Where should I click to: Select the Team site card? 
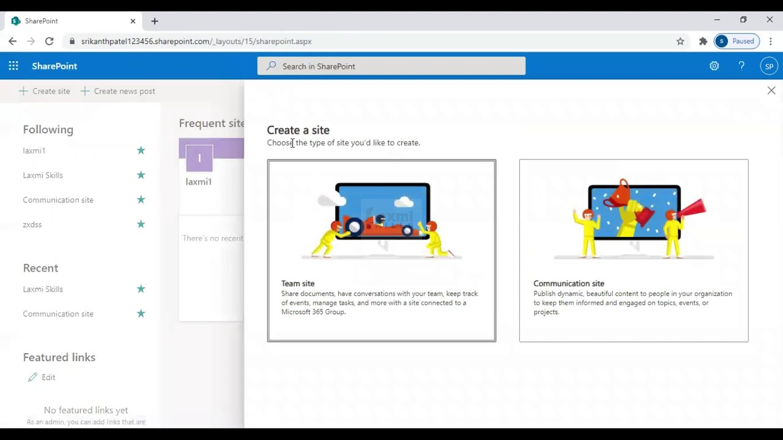[382, 251]
